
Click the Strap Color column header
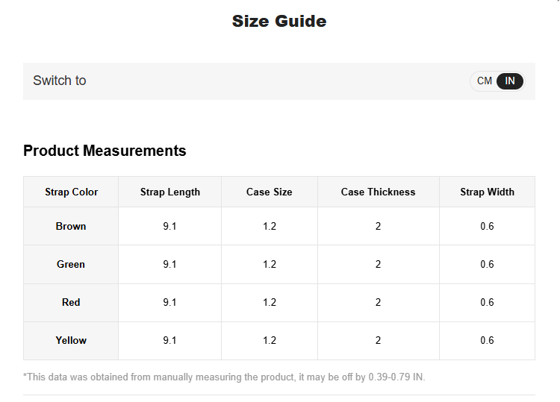point(71,192)
